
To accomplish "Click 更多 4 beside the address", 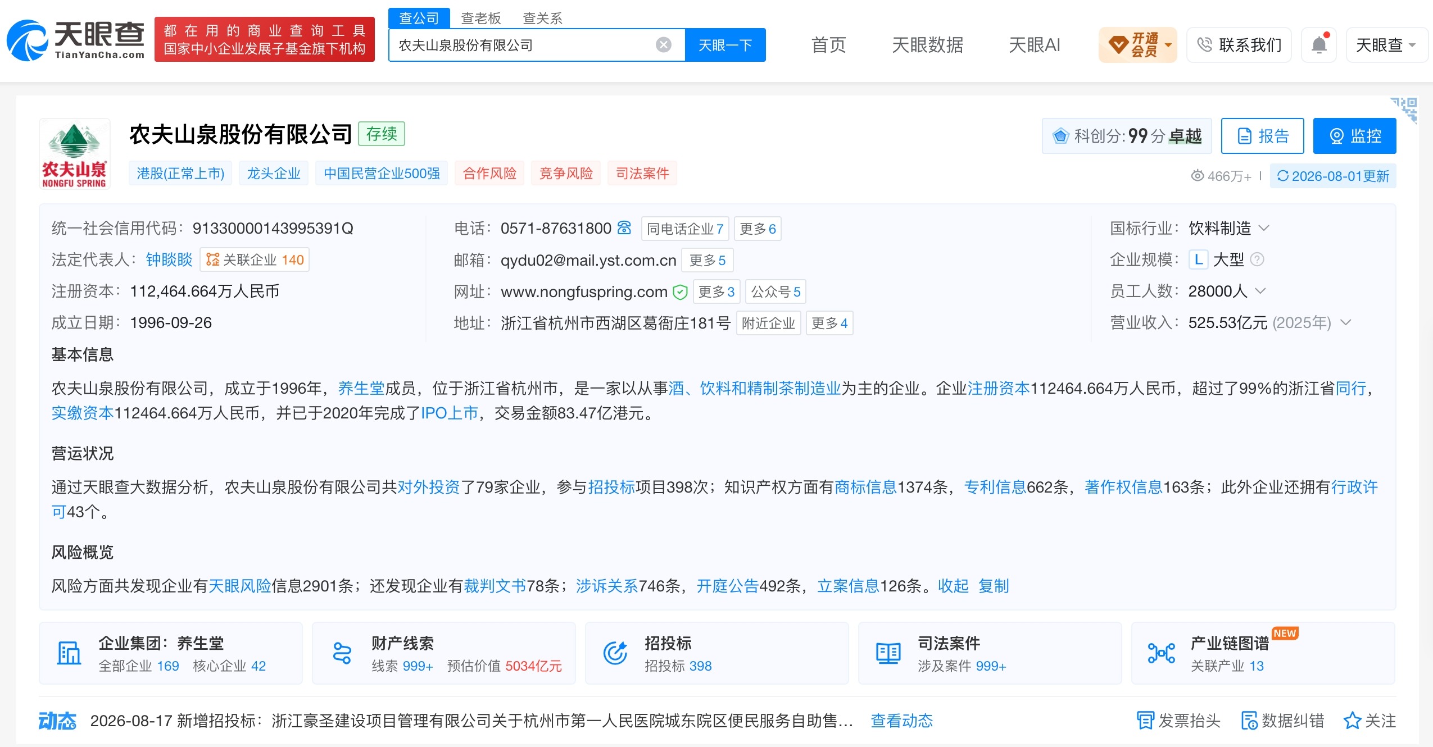I will tap(829, 323).
